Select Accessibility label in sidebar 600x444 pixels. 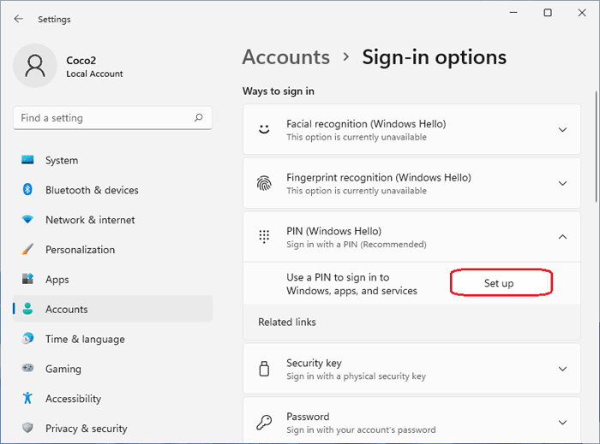tap(73, 399)
